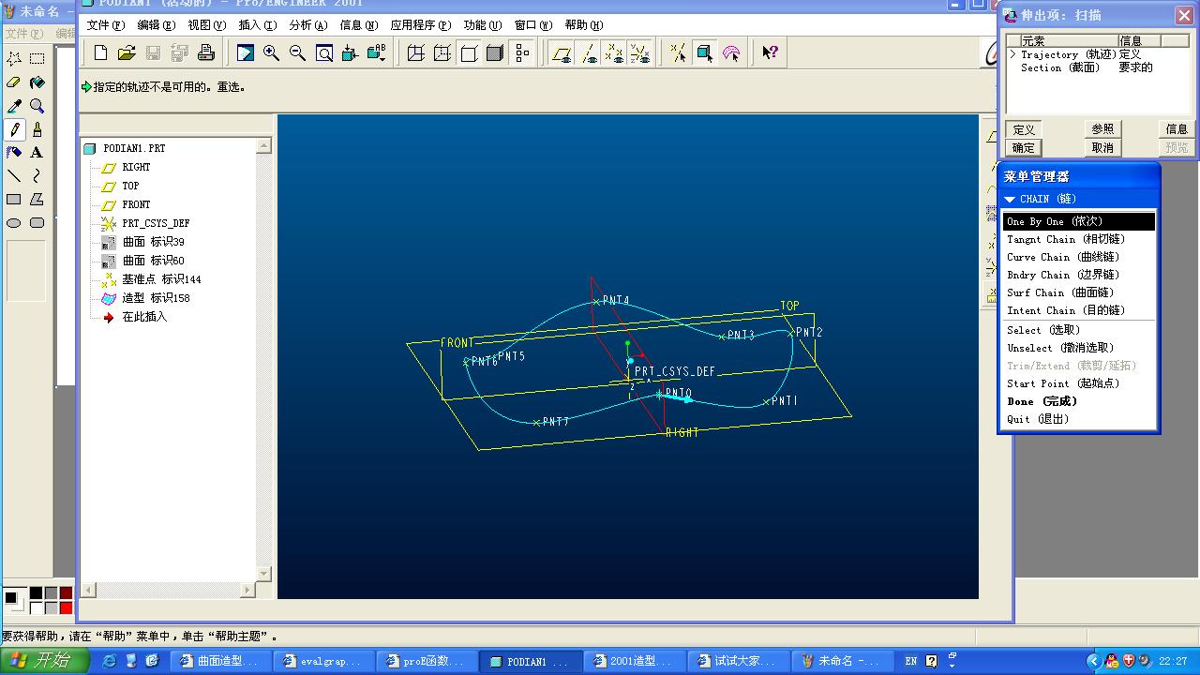Click the refit/zoom-to-window icon

tap(324, 52)
